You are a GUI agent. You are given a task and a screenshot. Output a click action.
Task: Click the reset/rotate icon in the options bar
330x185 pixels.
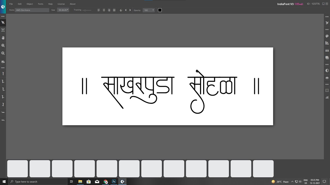121,10
